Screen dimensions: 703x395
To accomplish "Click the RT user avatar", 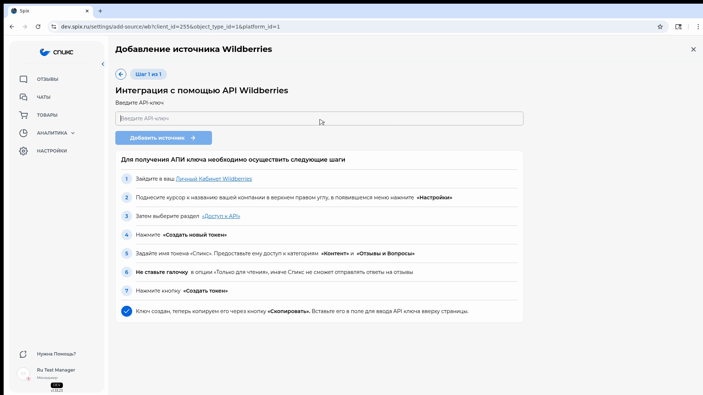I will [x=23, y=374].
